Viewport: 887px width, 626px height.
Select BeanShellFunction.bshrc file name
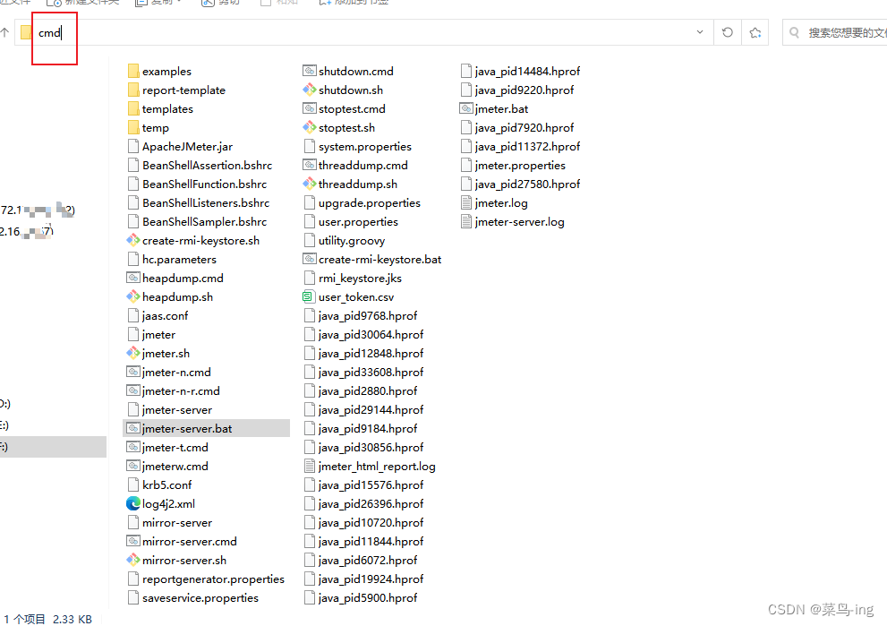tap(204, 184)
